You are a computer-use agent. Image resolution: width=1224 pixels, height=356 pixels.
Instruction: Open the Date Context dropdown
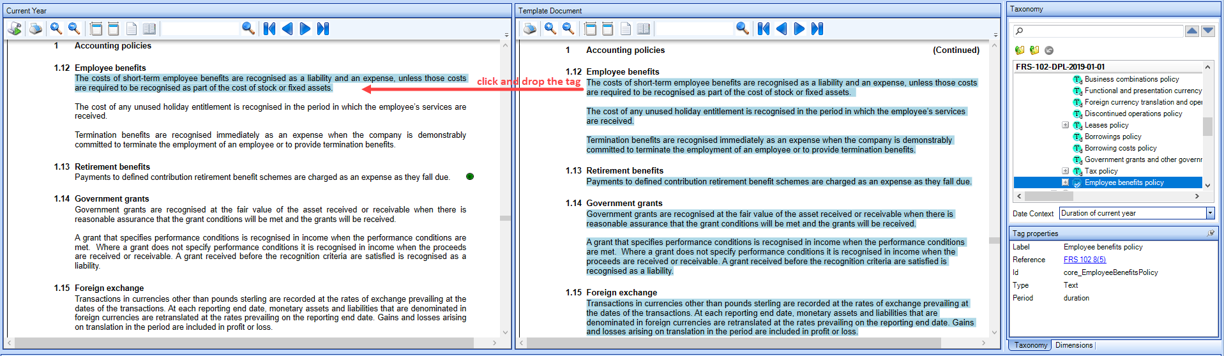[1210, 213]
